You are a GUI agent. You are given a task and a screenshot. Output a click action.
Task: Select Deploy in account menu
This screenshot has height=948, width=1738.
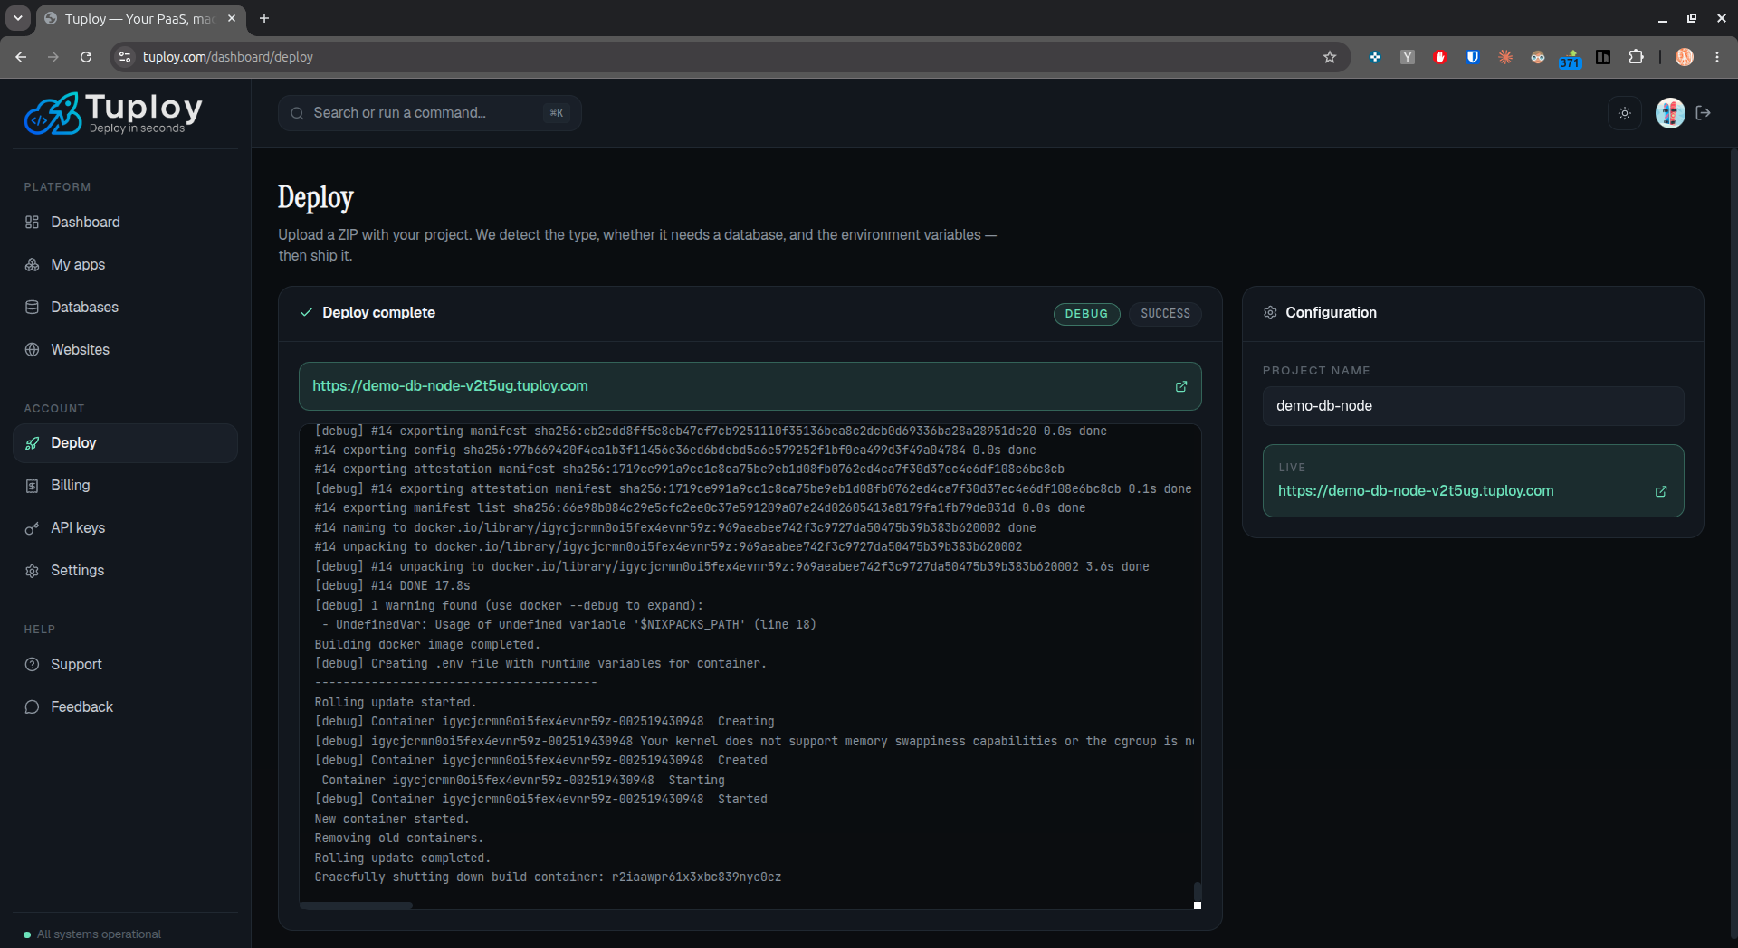click(125, 443)
